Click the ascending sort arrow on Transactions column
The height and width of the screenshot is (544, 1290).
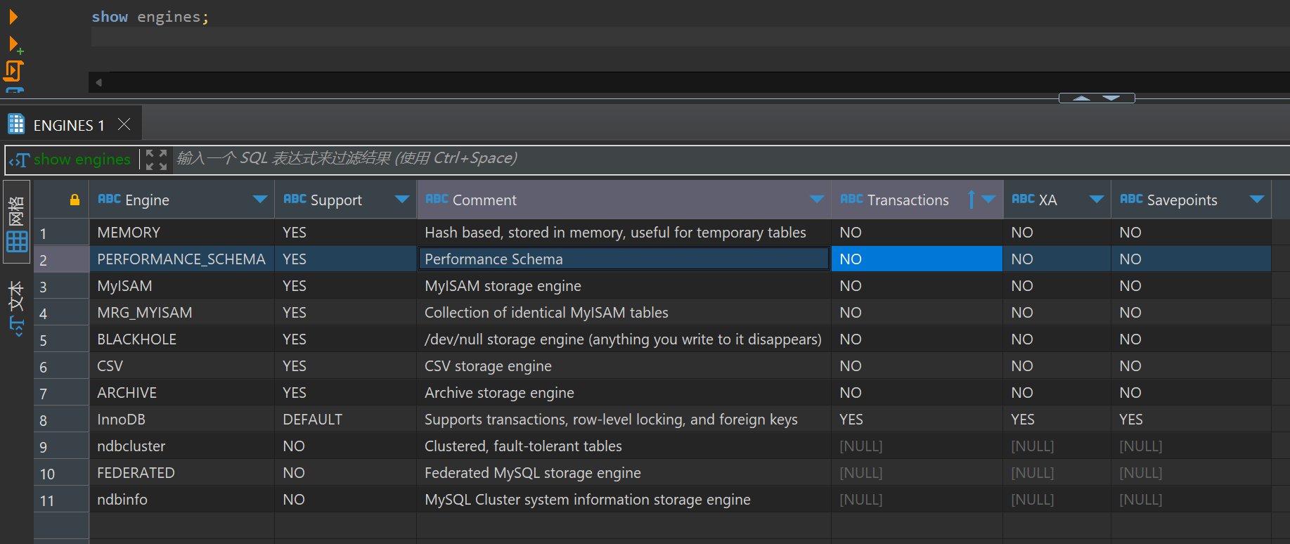click(971, 200)
